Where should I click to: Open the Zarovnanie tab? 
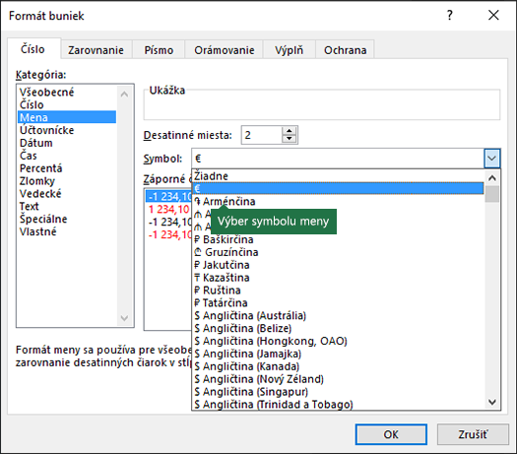pos(96,50)
